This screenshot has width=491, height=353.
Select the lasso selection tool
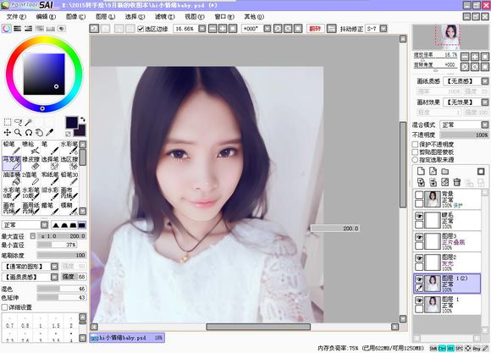pyautogui.click(x=18, y=122)
